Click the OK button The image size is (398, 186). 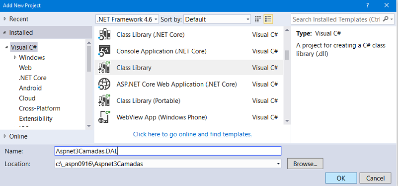coord(341,178)
